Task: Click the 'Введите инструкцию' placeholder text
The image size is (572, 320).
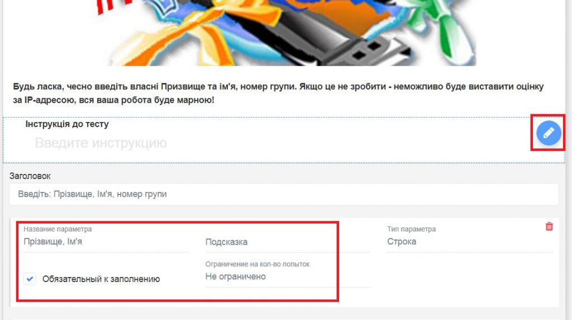Action: click(x=101, y=143)
